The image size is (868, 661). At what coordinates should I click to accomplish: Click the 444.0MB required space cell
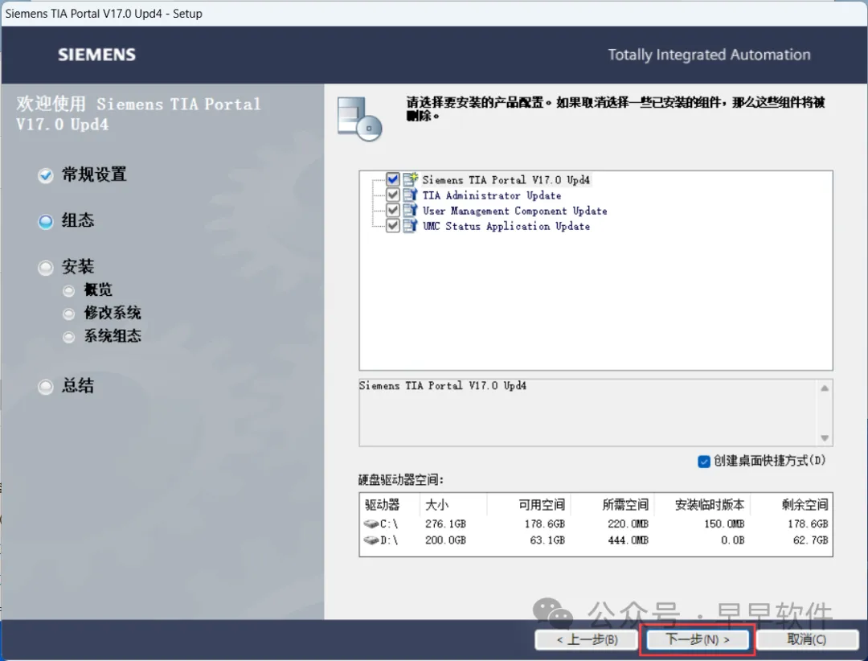tap(628, 540)
